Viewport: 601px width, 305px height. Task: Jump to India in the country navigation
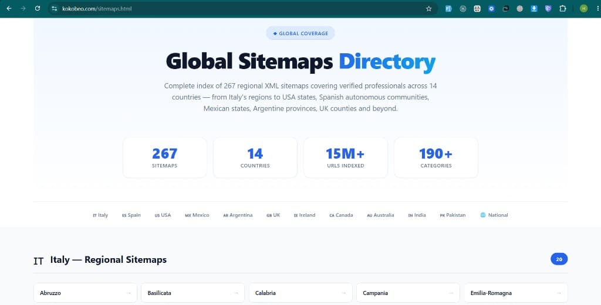(417, 215)
